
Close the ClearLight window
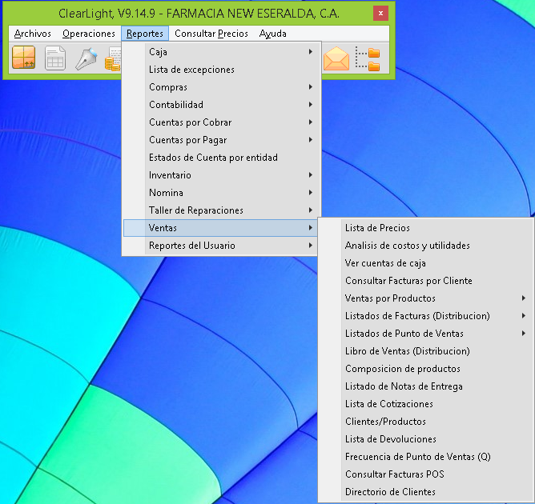pyautogui.click(x=381, y=14)
